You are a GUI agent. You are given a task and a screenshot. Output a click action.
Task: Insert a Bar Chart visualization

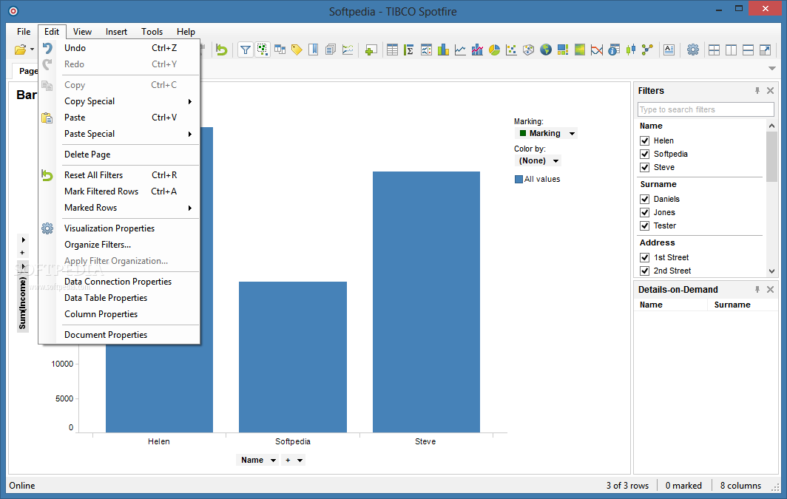pyautogui.click(x=443, y=50)
